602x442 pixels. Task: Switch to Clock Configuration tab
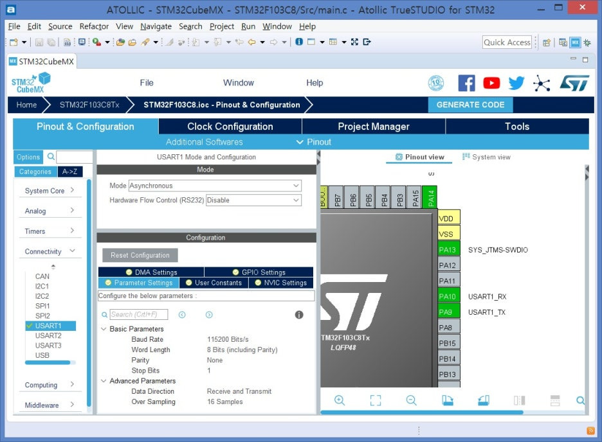(230, 126)
